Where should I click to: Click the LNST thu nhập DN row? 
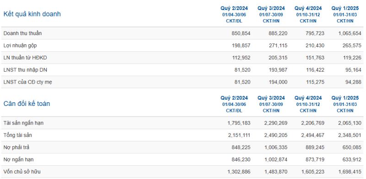pyautogui.click(x=182, y=70)
